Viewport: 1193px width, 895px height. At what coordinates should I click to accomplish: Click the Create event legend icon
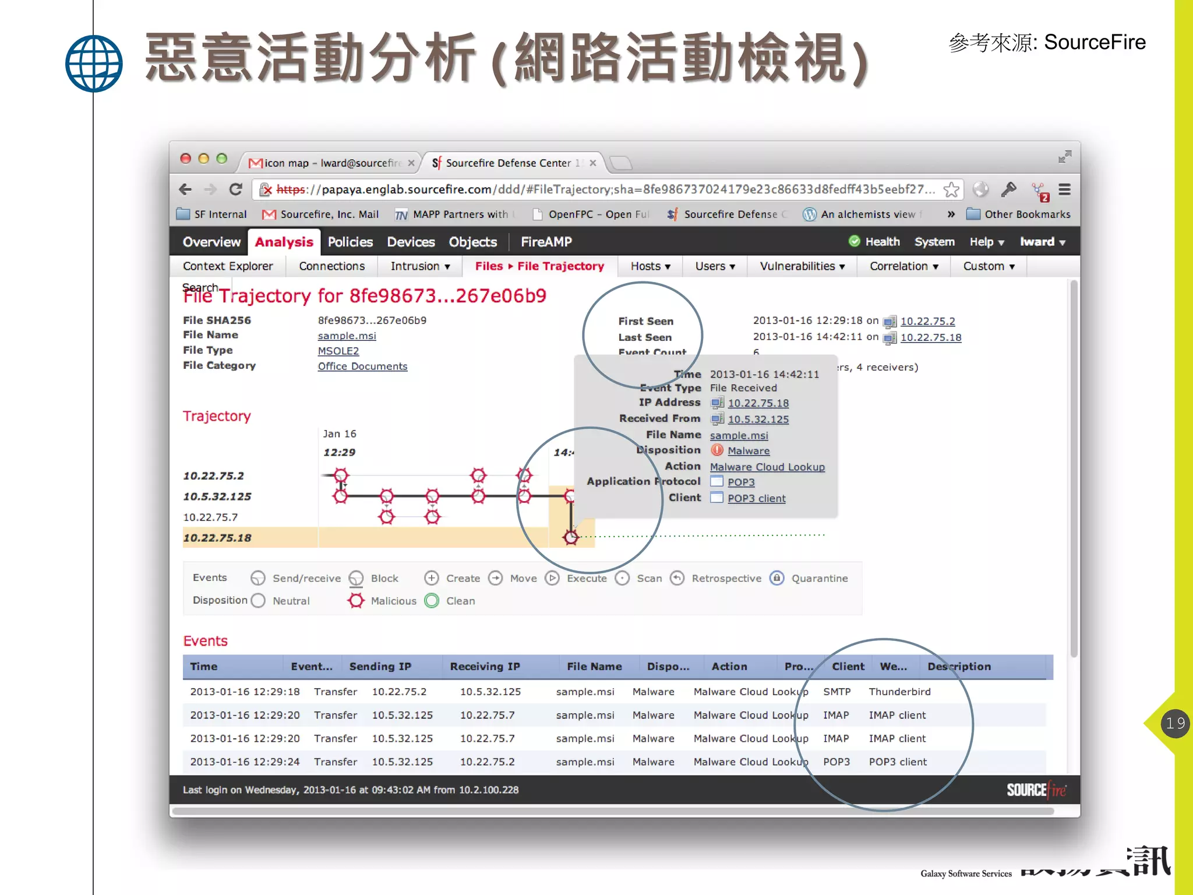431,578
